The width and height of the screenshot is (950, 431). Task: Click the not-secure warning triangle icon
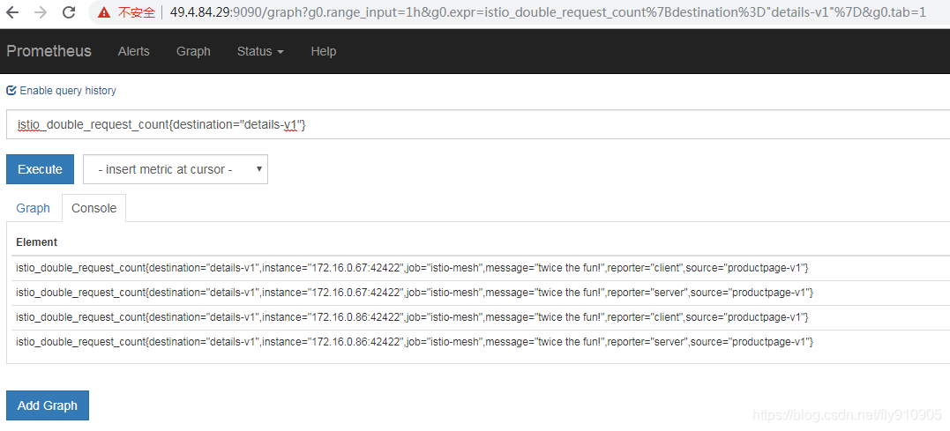pos(104,12)
